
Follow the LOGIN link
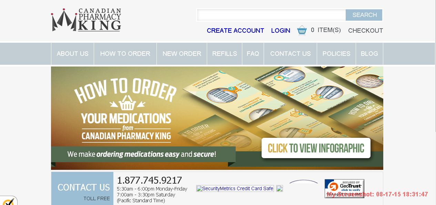[x=281, y=31]
